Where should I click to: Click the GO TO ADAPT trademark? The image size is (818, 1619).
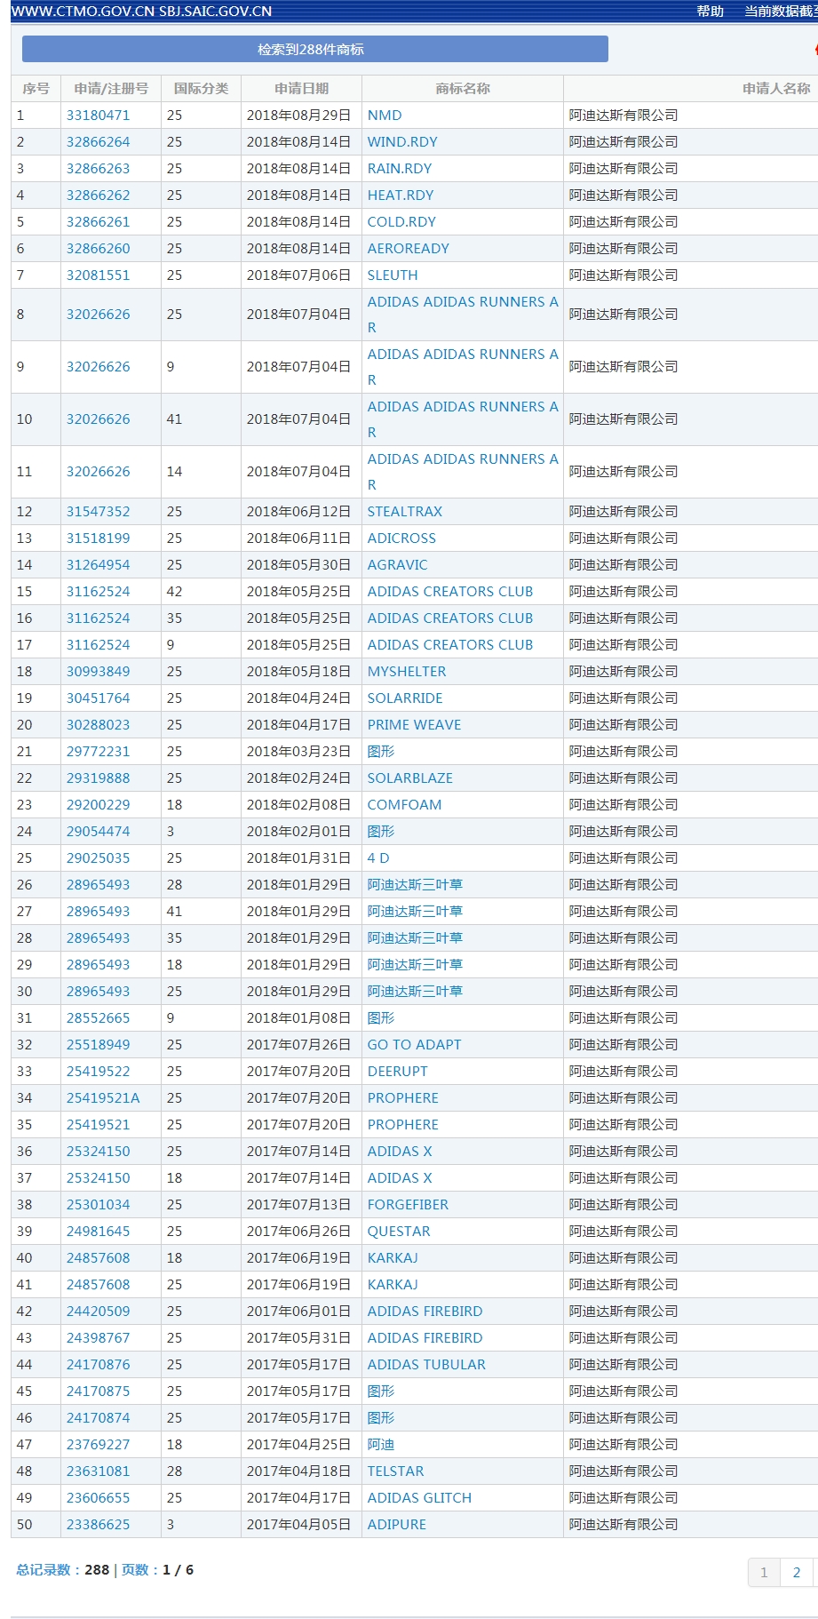click(414, 1045)
